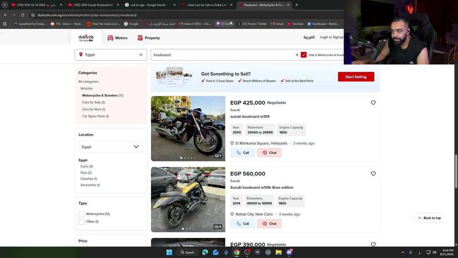Image resolution: width=458 pixels, height=258 pixels.
Task: Filter location by Cairo (9)
Action: [87, 166]
